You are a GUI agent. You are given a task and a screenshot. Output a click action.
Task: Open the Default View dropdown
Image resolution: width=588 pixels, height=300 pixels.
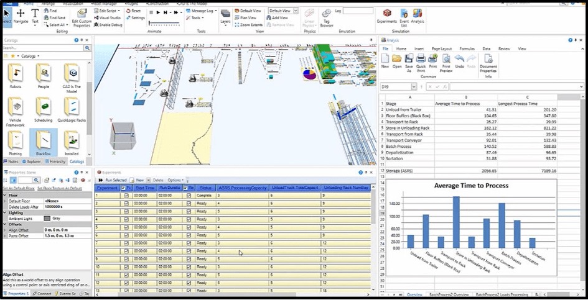[296, 11]
